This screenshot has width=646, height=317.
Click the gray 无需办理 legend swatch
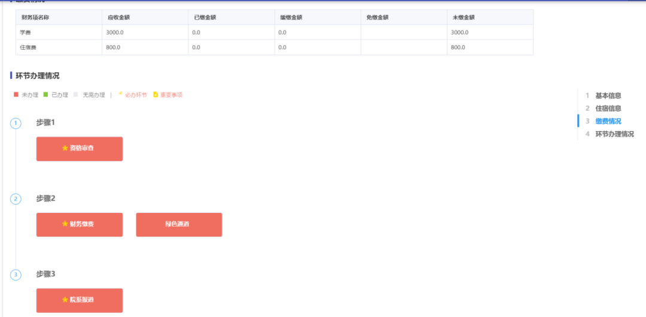[x=75, y=95]
